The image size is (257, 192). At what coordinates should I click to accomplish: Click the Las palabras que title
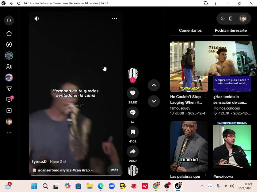[x=185, y=176]
